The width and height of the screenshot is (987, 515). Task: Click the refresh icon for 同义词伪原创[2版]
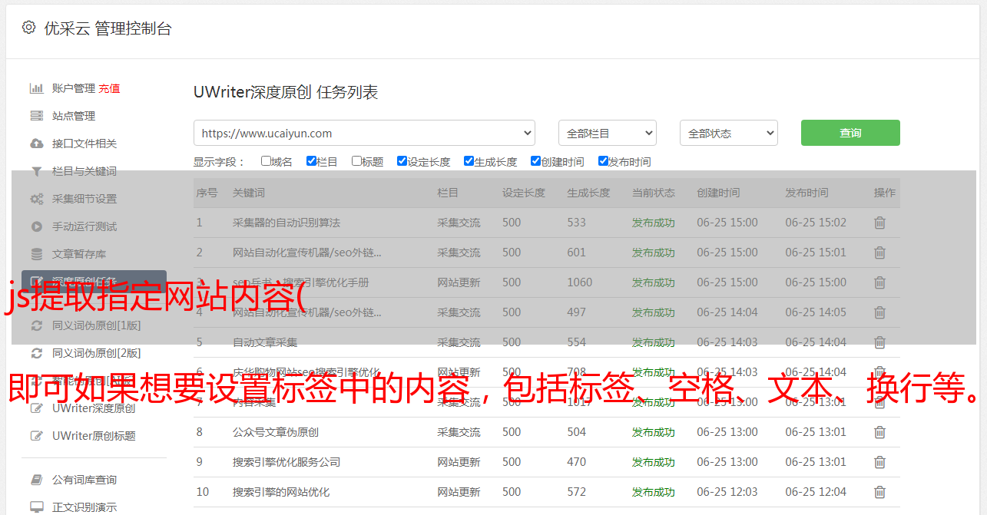point(36,353)
